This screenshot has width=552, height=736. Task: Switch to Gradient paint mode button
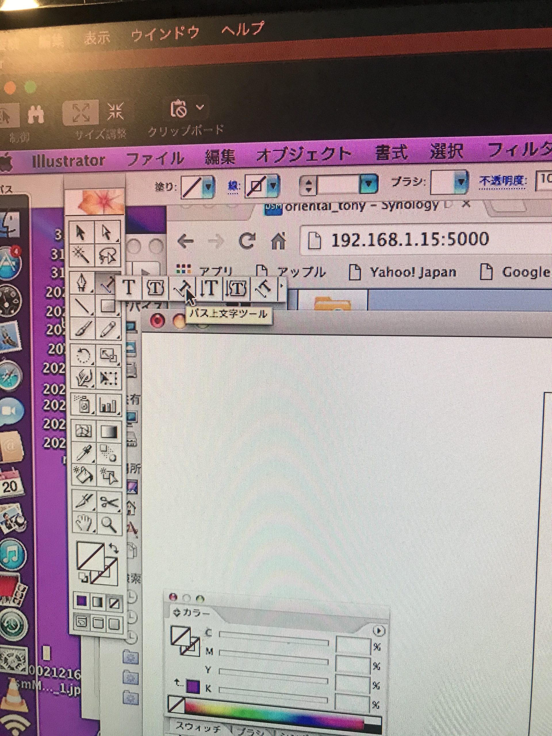point(98,603)
